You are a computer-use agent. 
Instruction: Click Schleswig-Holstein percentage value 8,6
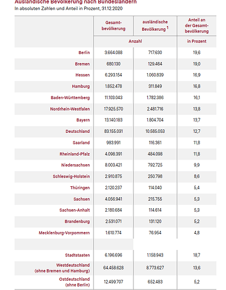click(x=197, y=176)
